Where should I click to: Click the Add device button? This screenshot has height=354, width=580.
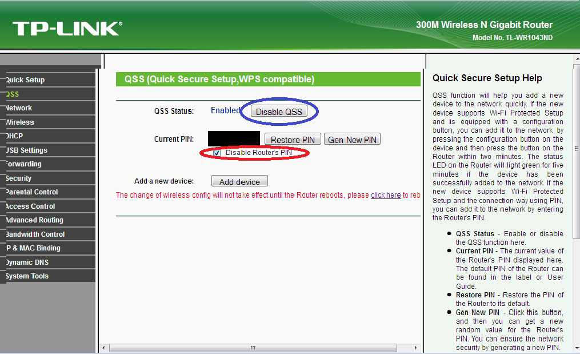239,182
